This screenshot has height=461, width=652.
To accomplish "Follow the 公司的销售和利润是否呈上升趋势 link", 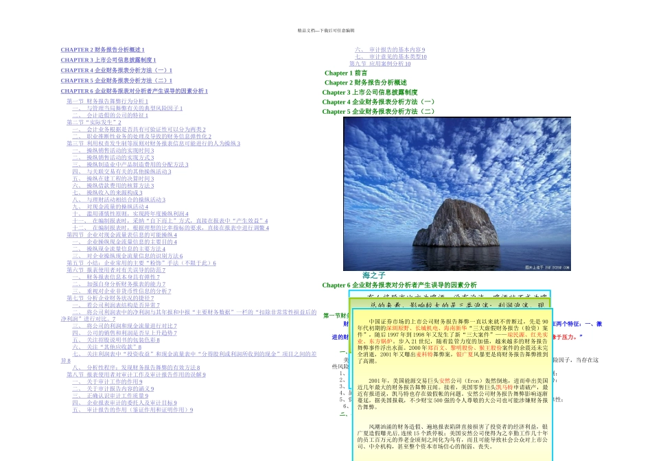I will 124,333.
